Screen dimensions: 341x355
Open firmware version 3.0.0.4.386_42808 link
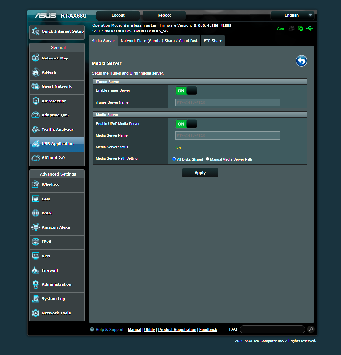pyautogui.click(x=212, y=25)
